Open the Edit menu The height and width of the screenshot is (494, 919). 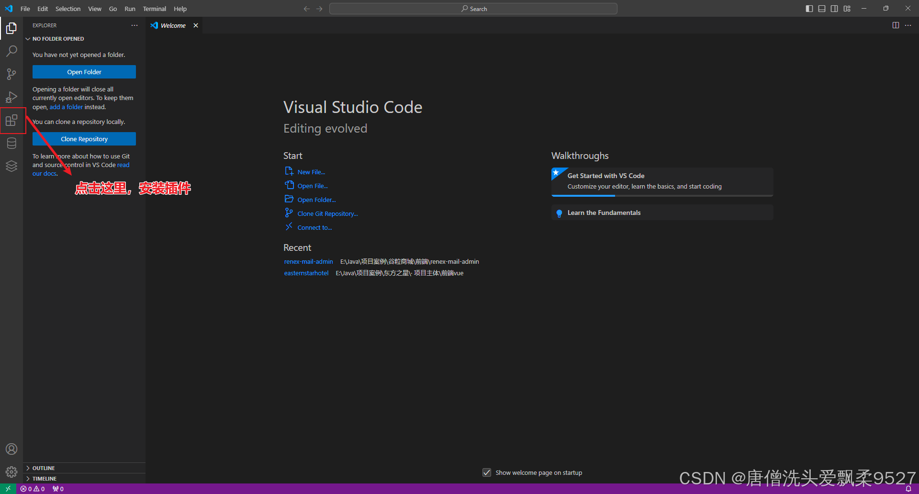click(x=43, y=9)
